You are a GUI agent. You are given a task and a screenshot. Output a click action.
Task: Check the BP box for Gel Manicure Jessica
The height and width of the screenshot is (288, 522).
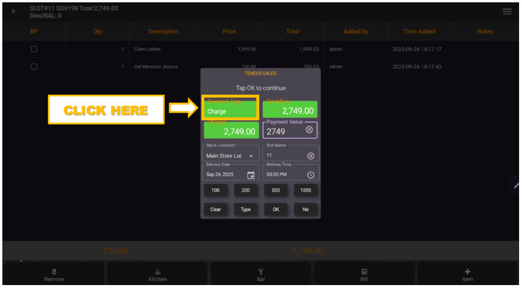point(34,67)
